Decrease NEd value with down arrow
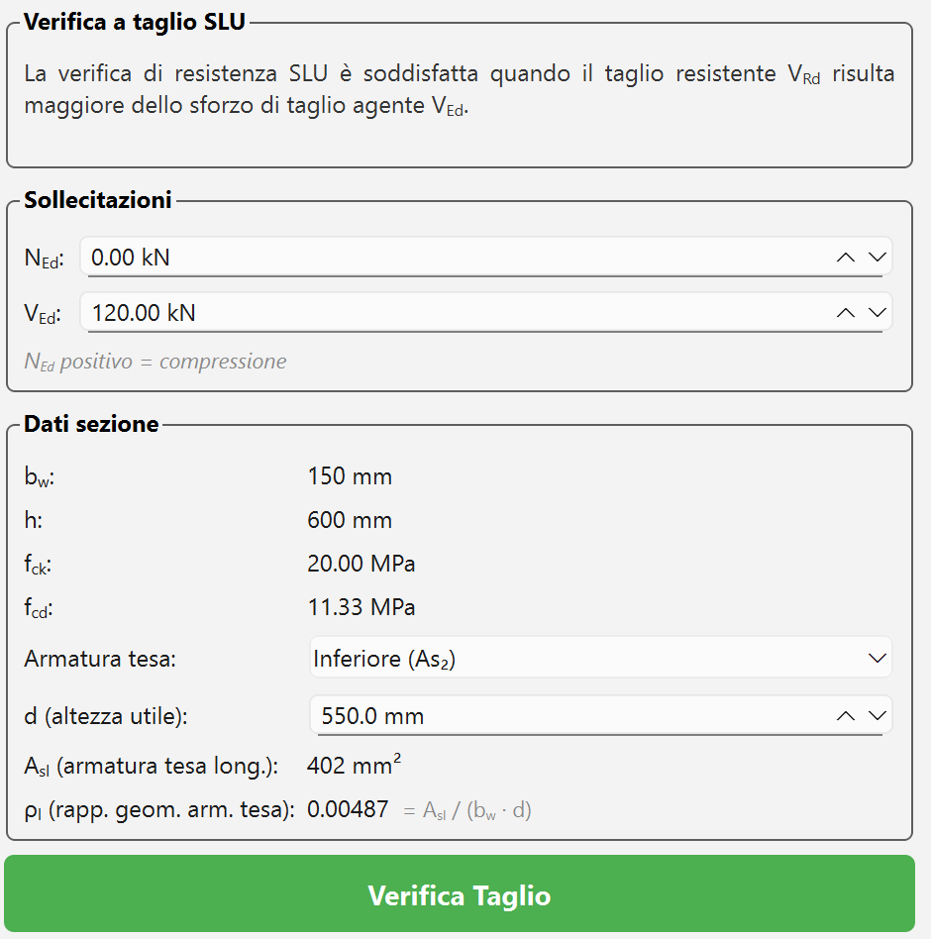Image resolution: width=931 pixels, height=939 pixels. pos(877,258)
